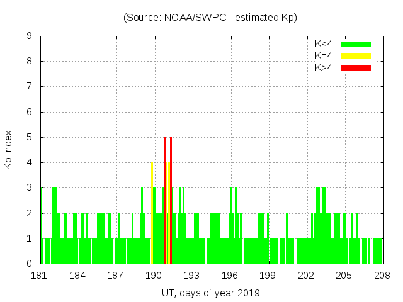Click the x-axis tick label 208
403x302 pixels.
tap(382, 276)
